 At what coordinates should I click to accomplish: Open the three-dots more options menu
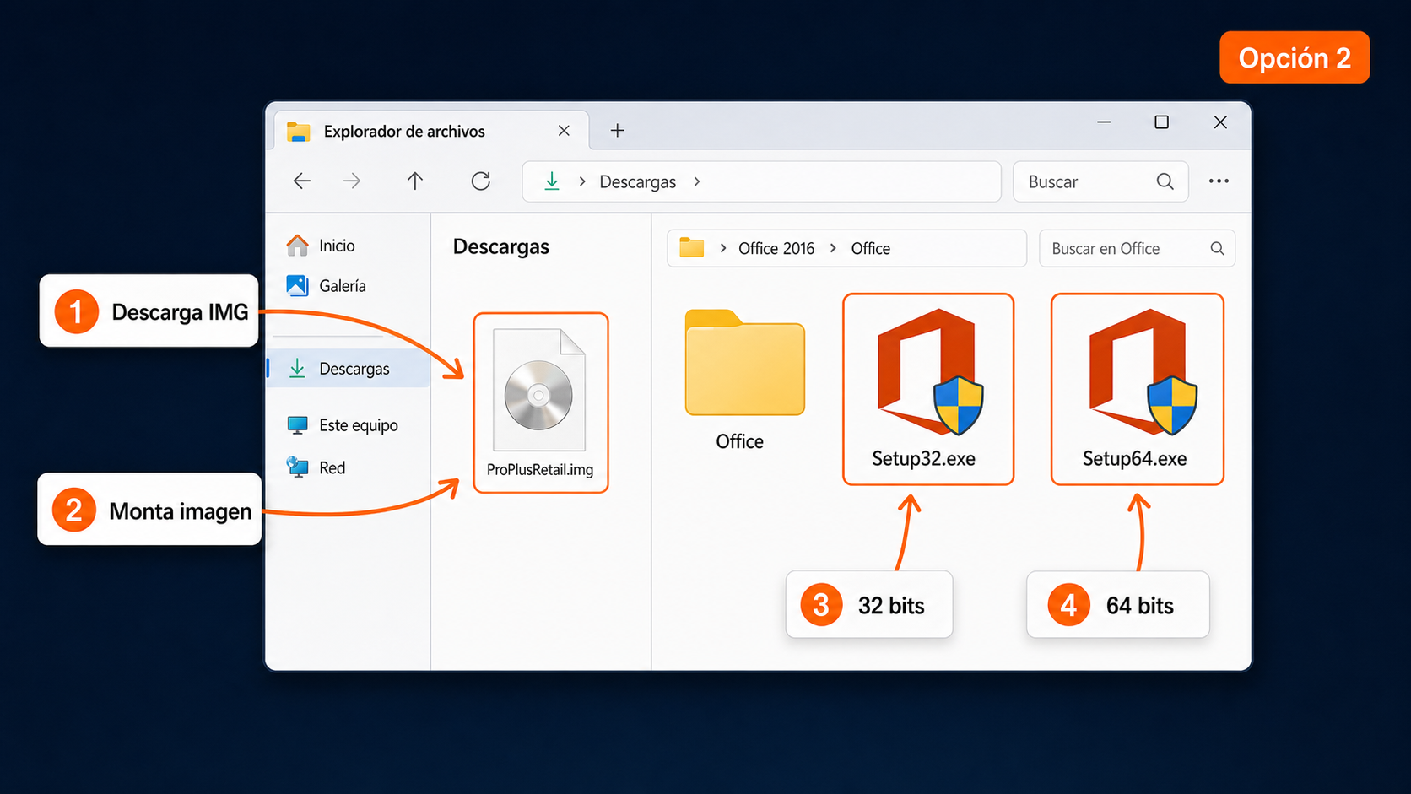click(1219, 181)
